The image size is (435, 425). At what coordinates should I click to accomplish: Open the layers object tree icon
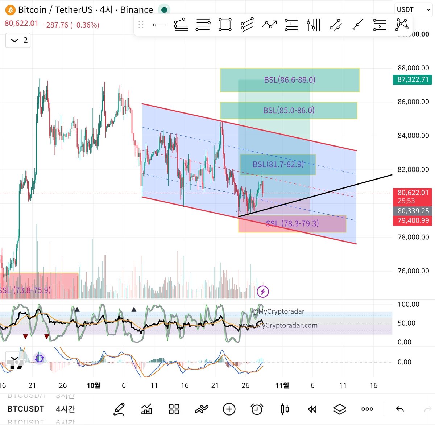pos(340,409)
